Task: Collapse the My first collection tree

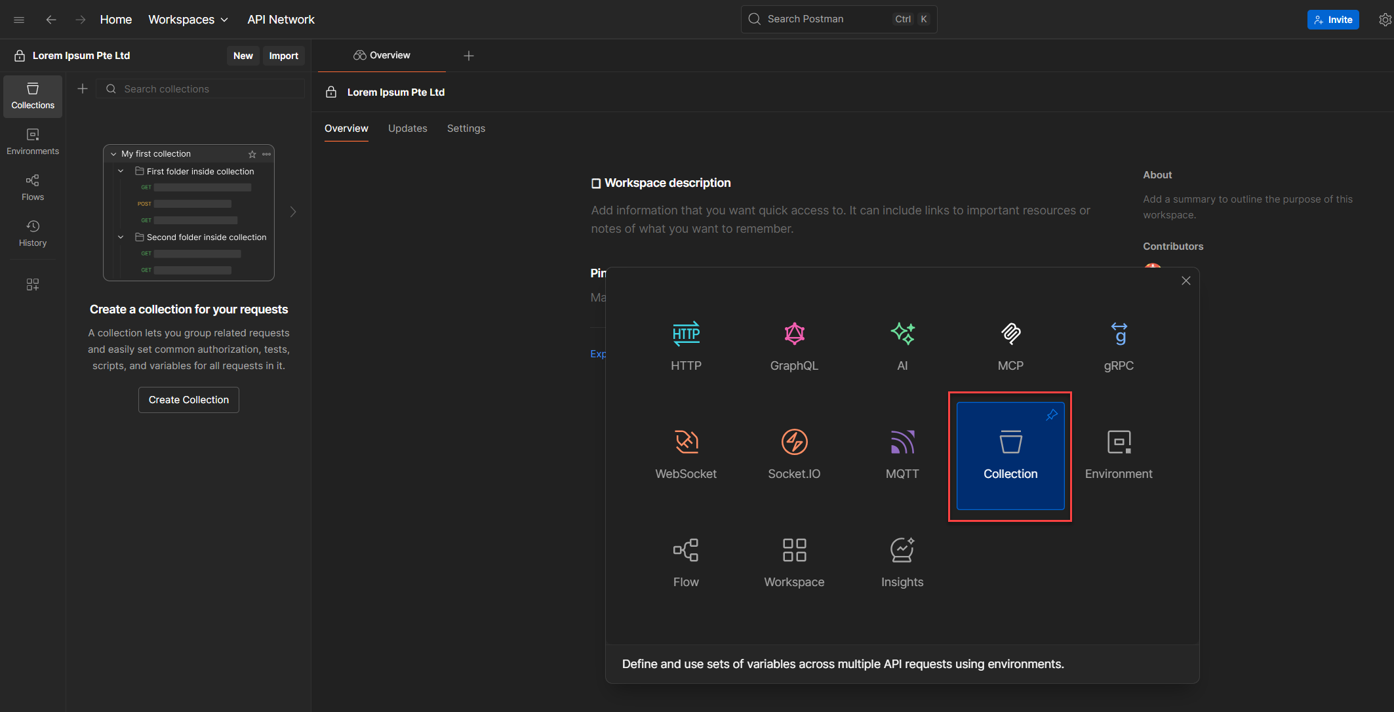Action: coord(113,154)
